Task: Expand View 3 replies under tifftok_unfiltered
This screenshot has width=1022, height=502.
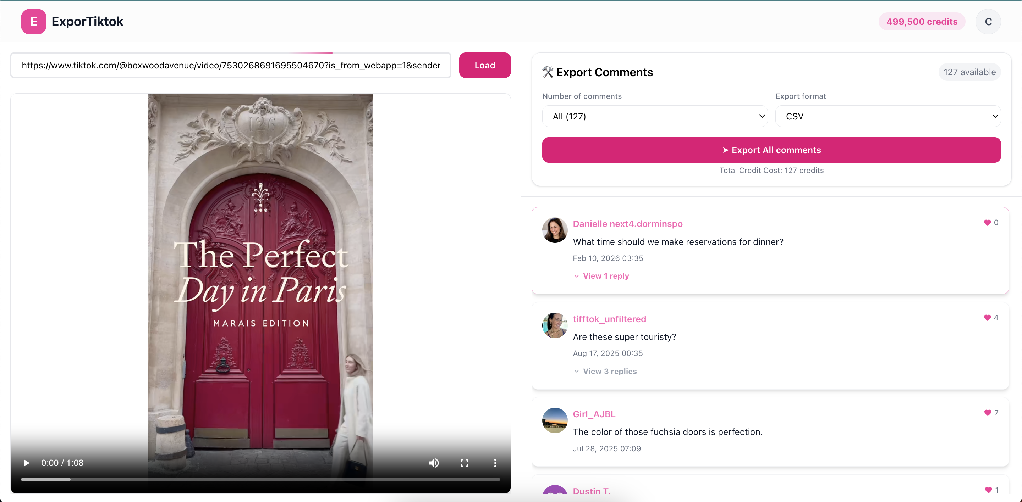Action: tap(609, 371)
